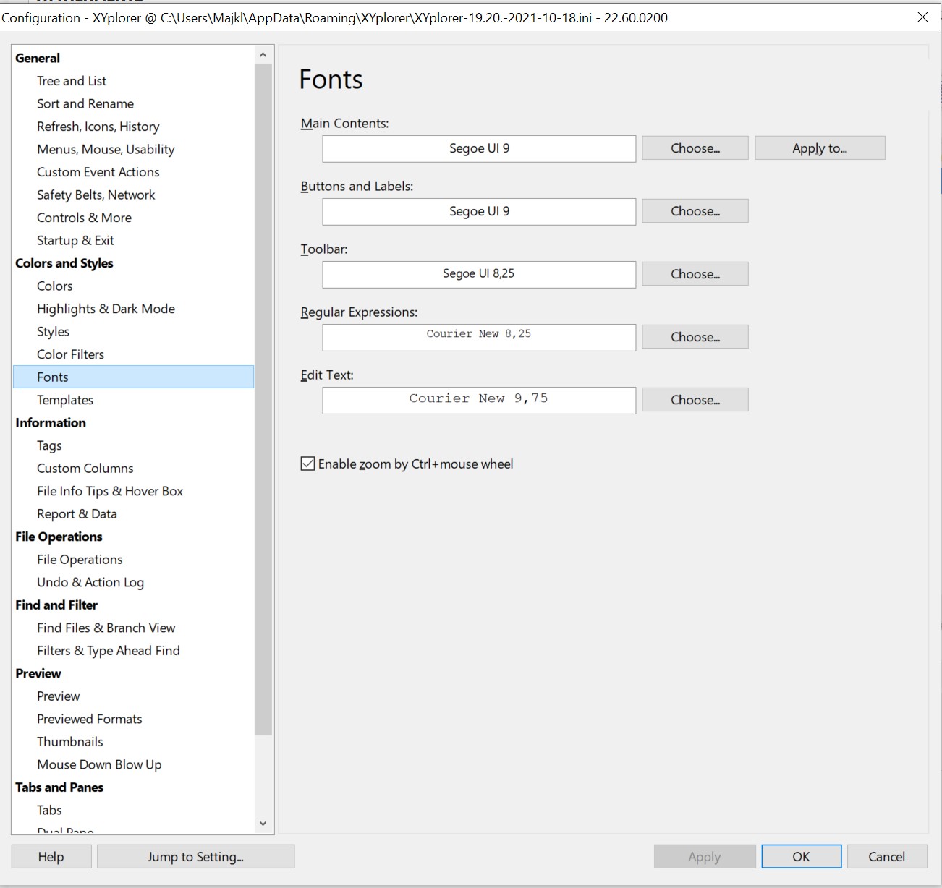The width and height of the screenshot is (942, 888).
Task: Open the Colors settings page
Action: 55,286
